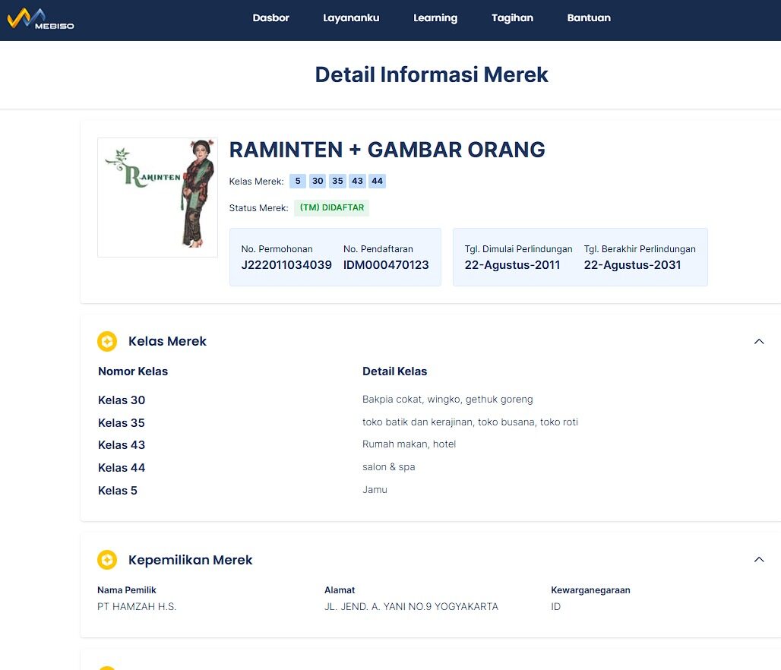Click the Kepemilikan Merek yellow icon

(x=107, y=560)
